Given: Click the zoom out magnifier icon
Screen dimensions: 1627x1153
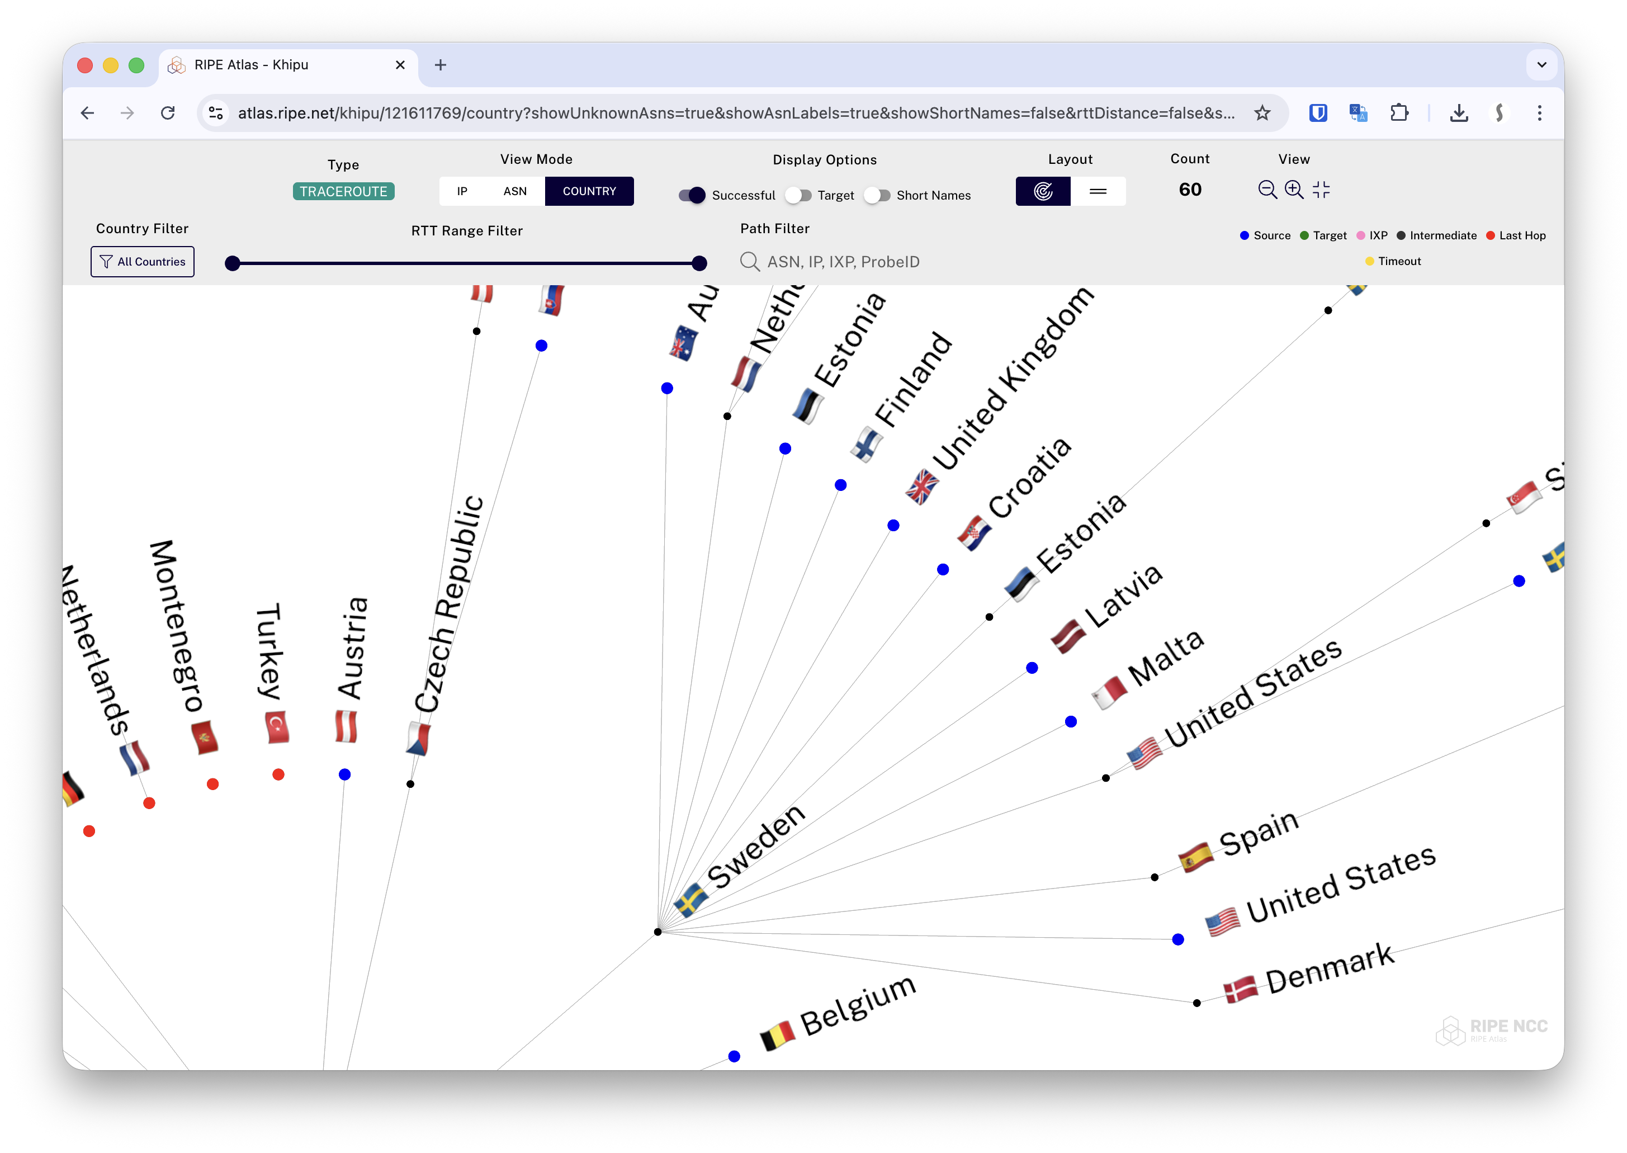Looking at the screenshot, I should [x=1267, y=190].
